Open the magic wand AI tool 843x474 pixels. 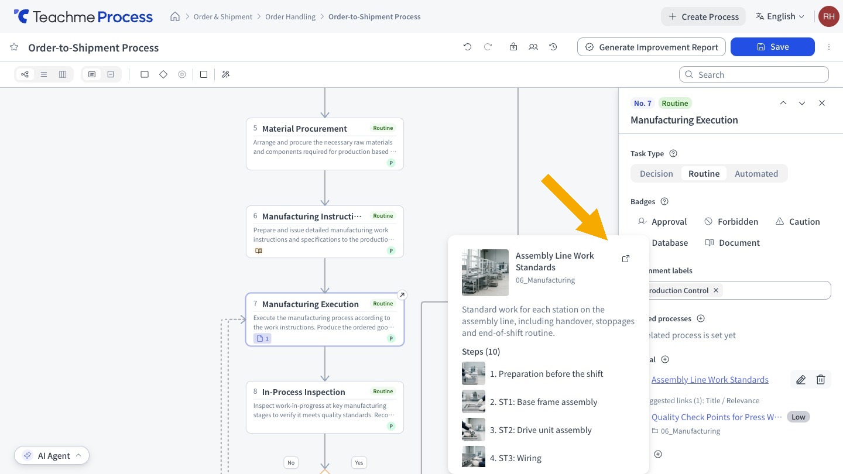pos(226,74)
